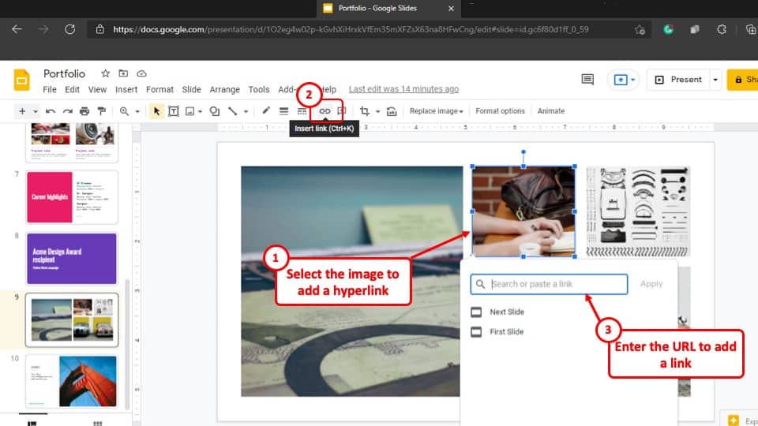Open the border dash style icon
Viewport: 758px width, 426px height.
point(302,111)
